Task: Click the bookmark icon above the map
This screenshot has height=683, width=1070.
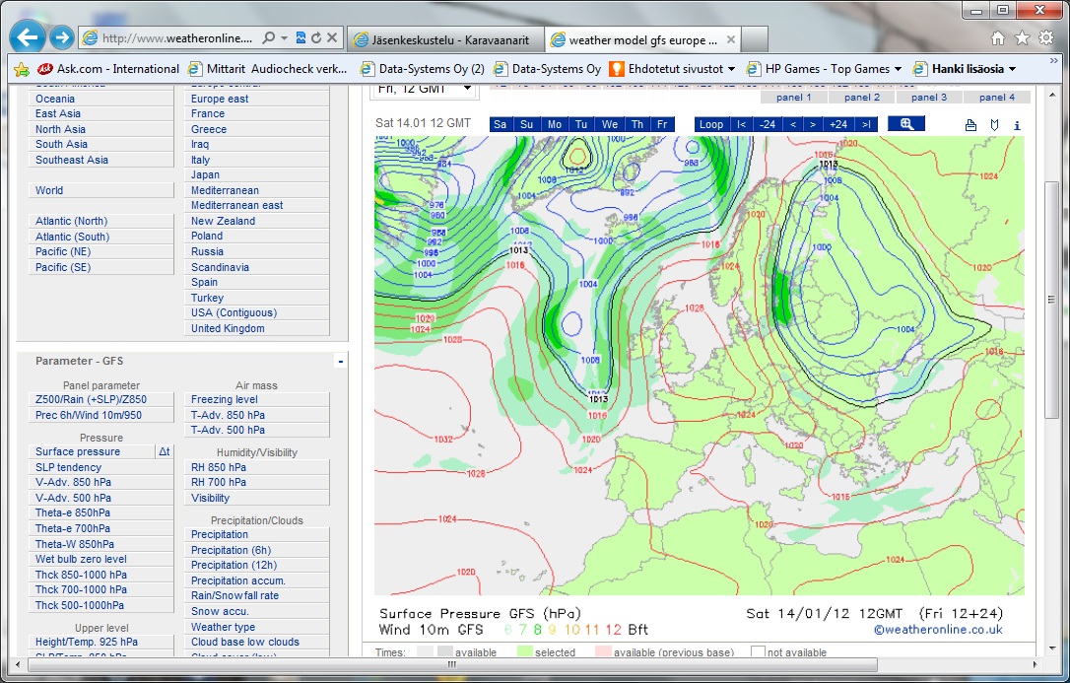Action: click(x=994, y=125)
